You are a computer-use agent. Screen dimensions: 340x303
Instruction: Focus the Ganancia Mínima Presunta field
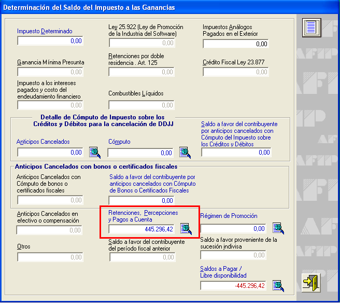(50, 72)
